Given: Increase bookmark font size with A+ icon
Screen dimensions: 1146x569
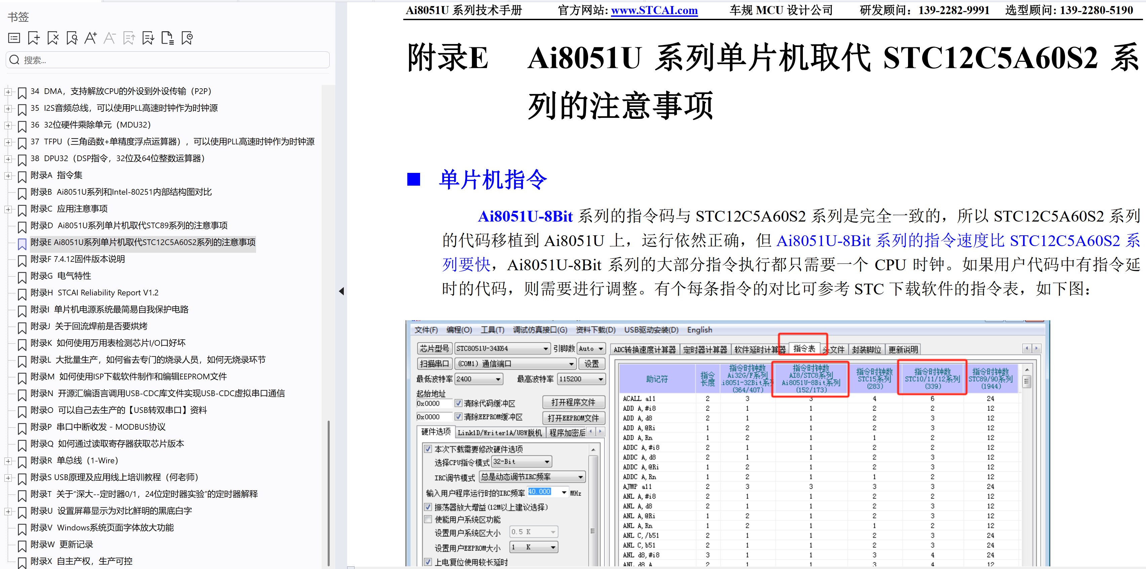Looking at the screenshot, I should [91, 38].
